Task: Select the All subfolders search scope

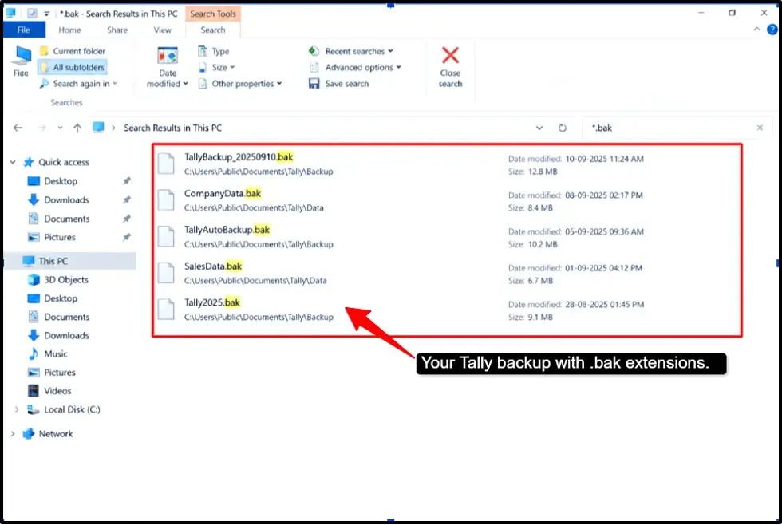Action: 73,67
